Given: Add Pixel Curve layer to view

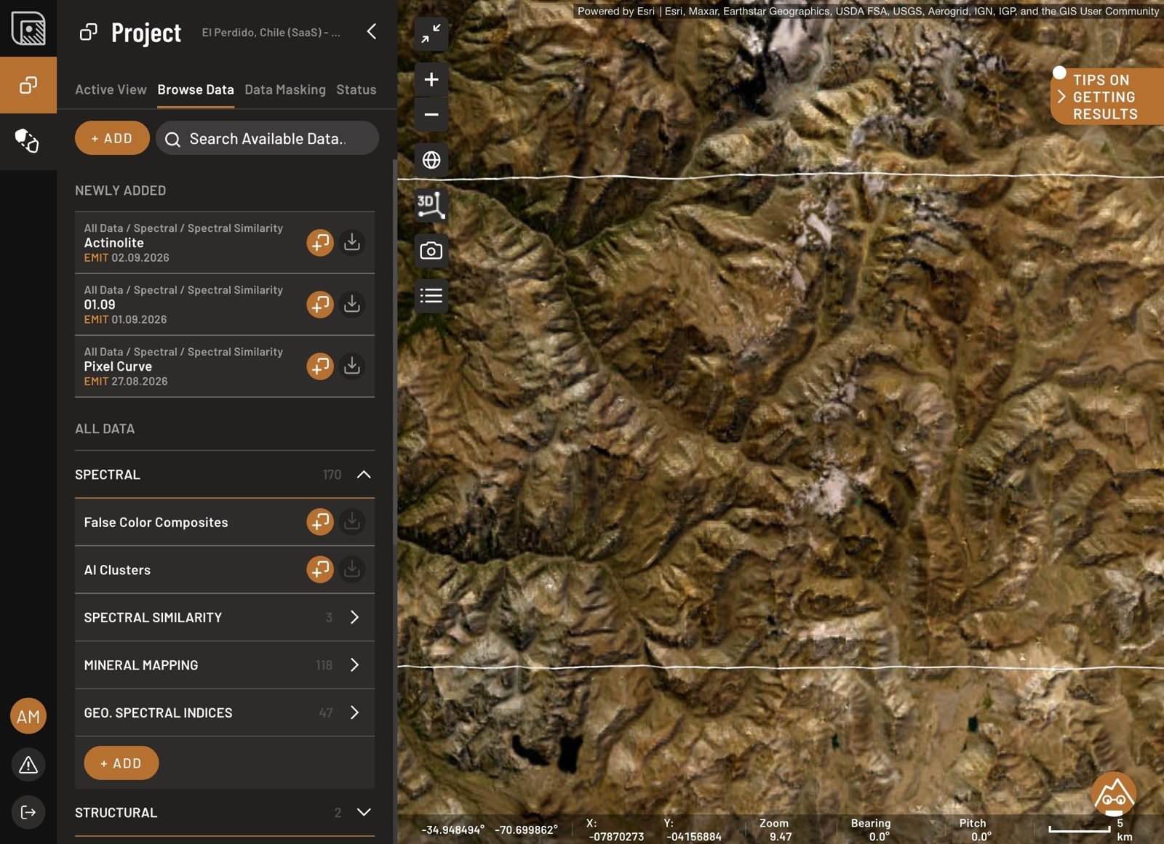Looking at the screenshot, I should (x=320, y=366).
